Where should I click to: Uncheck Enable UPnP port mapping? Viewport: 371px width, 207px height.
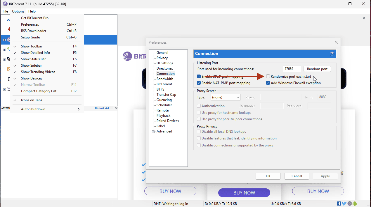(x=199, y=77)
